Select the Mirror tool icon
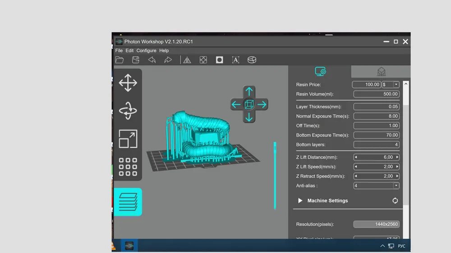The width and height of the screenshot is (451, 253). pos(187,60)
